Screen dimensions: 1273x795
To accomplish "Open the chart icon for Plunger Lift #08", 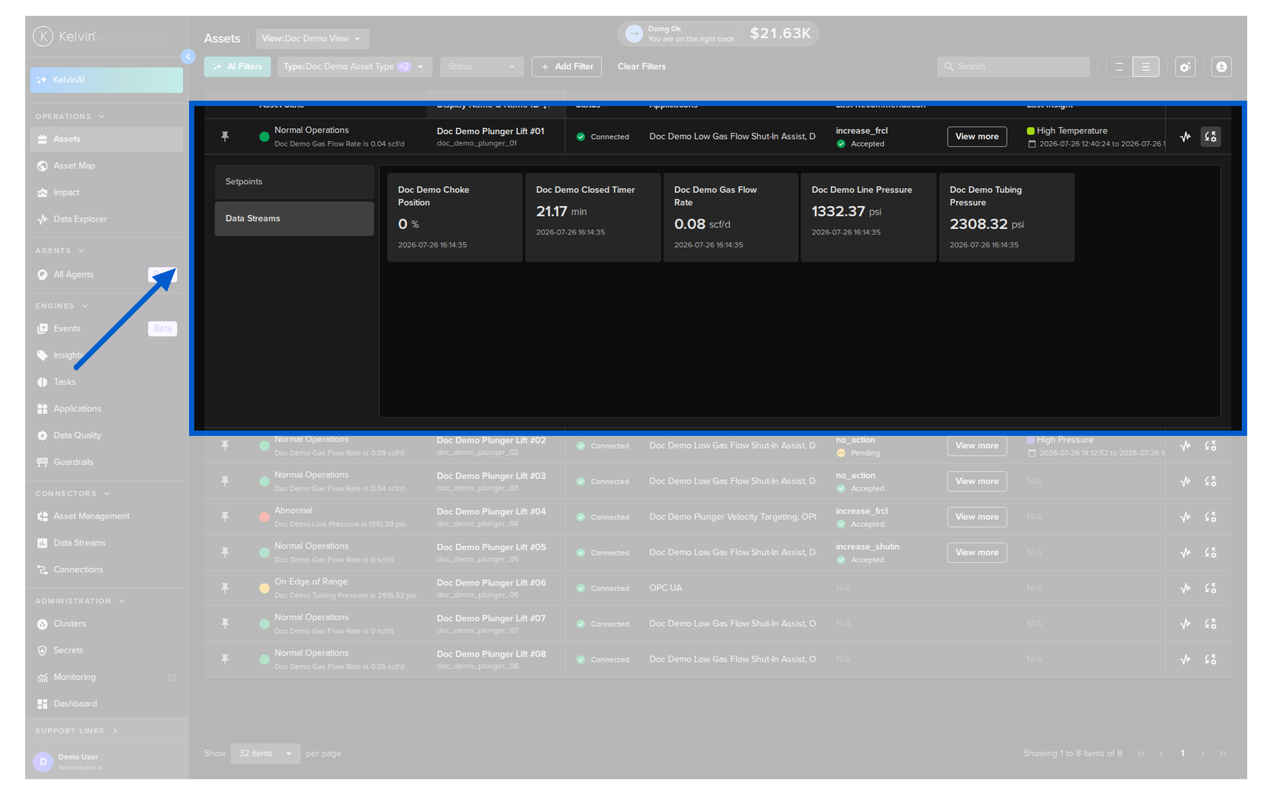I will pos(1185,659).
